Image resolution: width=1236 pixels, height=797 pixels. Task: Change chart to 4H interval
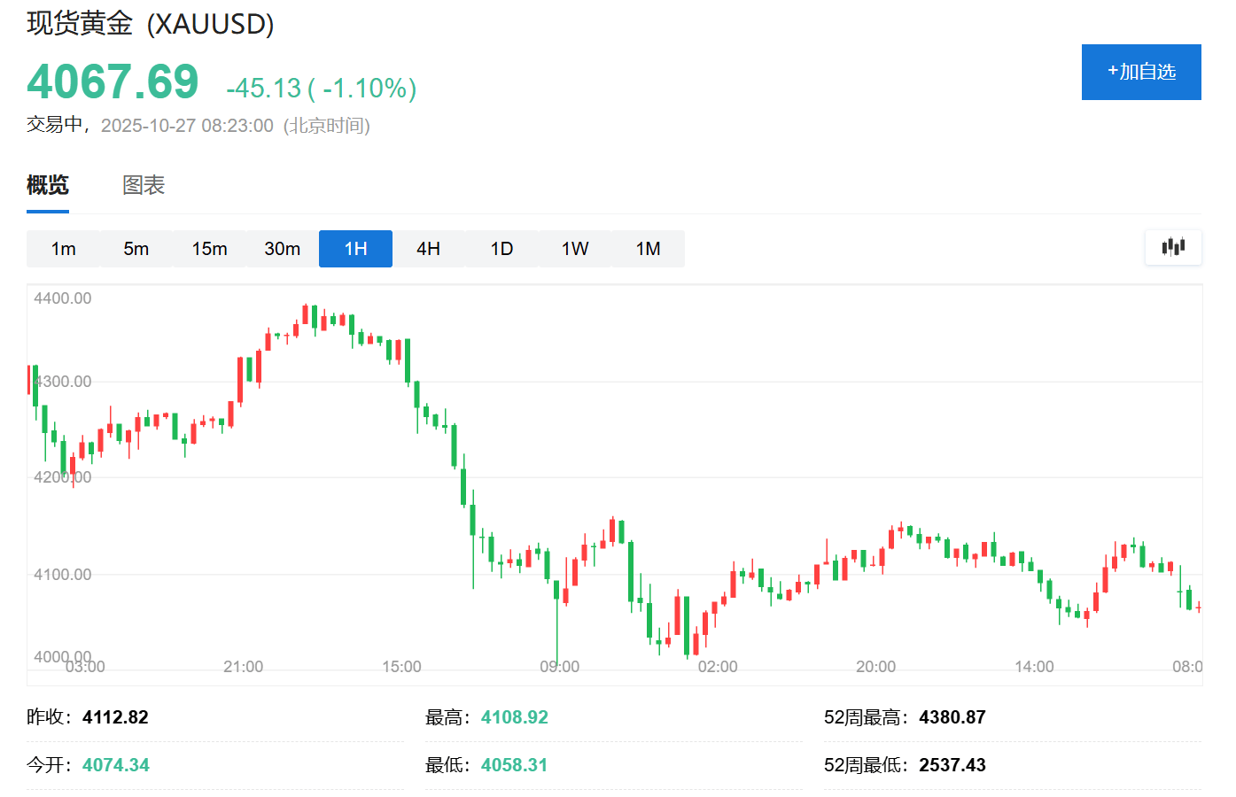(429, 249)
